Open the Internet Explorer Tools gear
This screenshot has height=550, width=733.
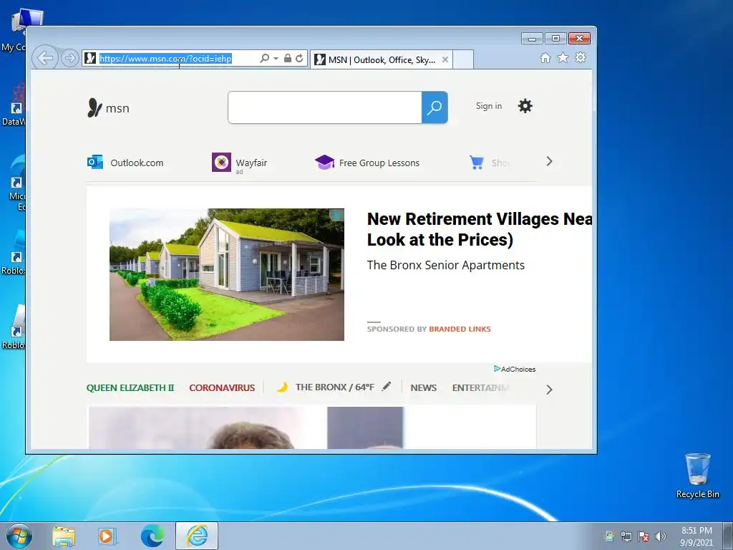click(581, 57)
